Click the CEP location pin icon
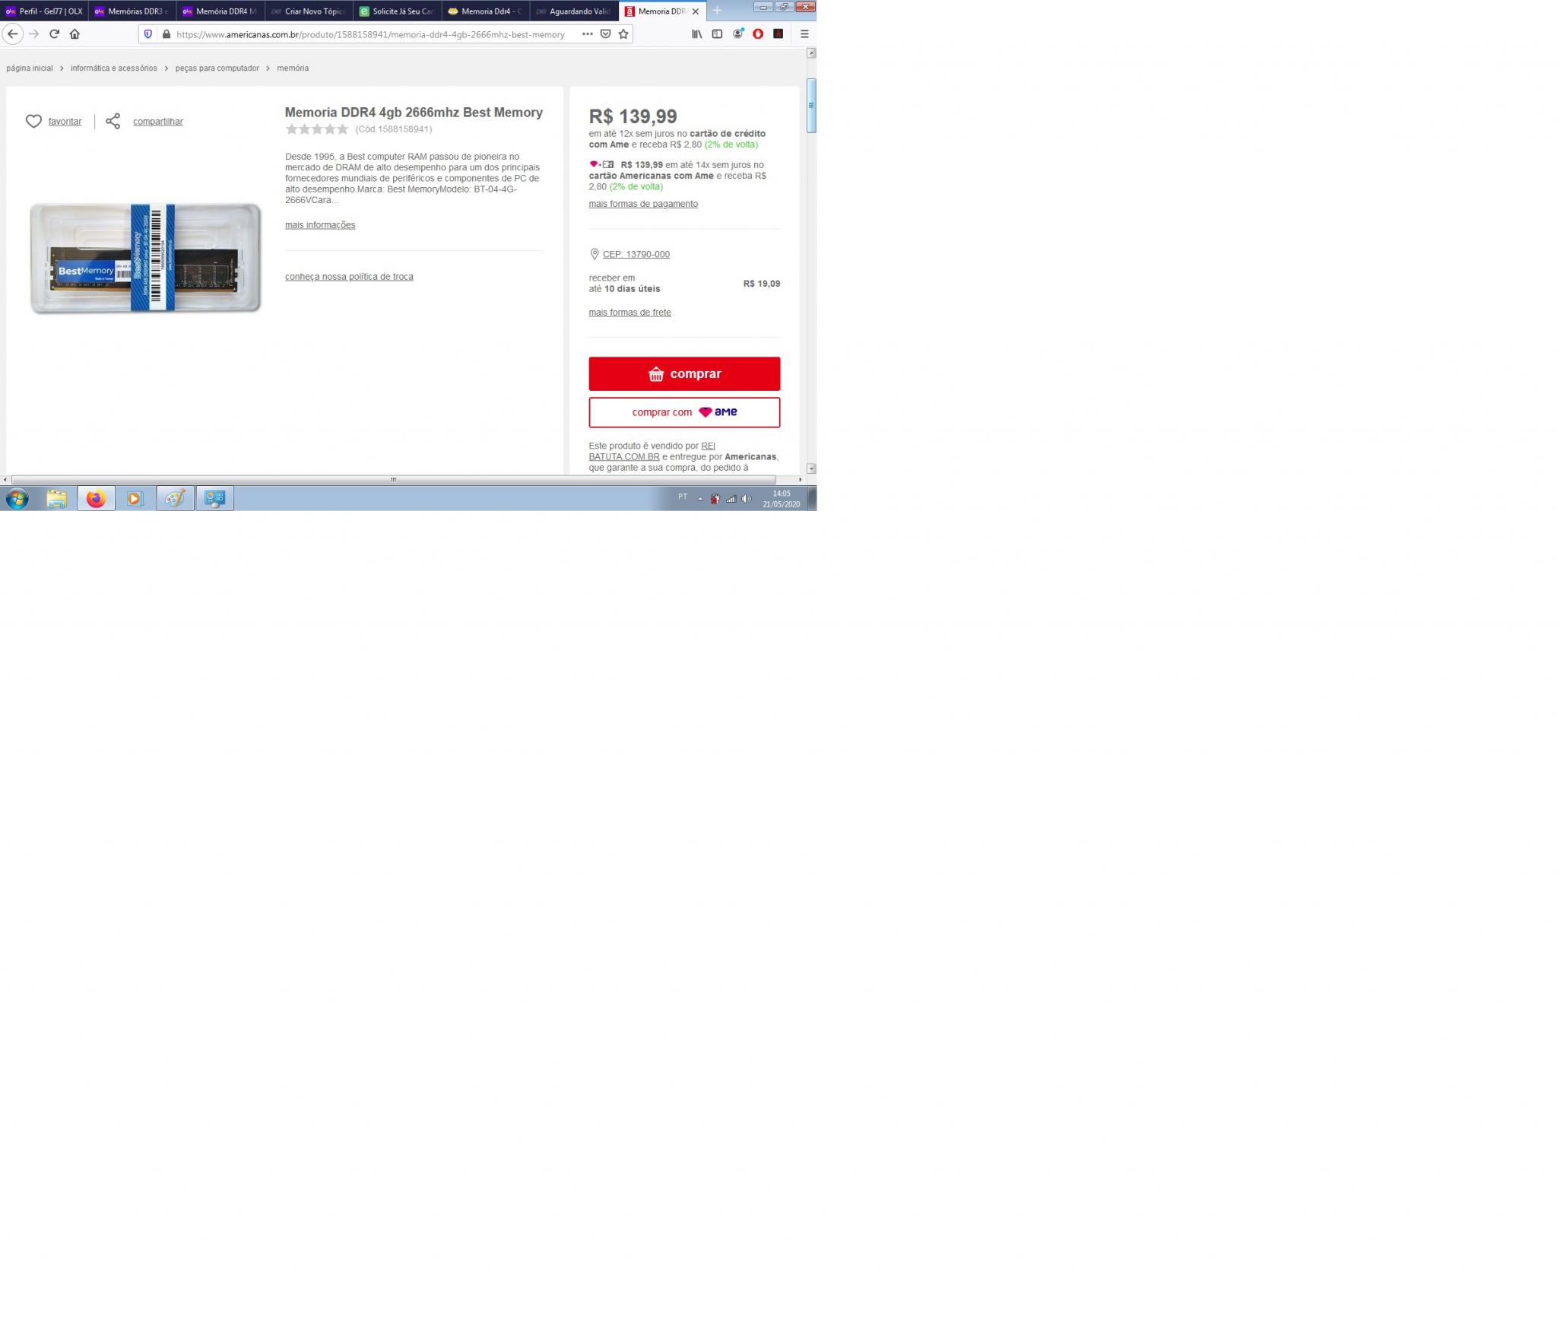 click(595, 254)
